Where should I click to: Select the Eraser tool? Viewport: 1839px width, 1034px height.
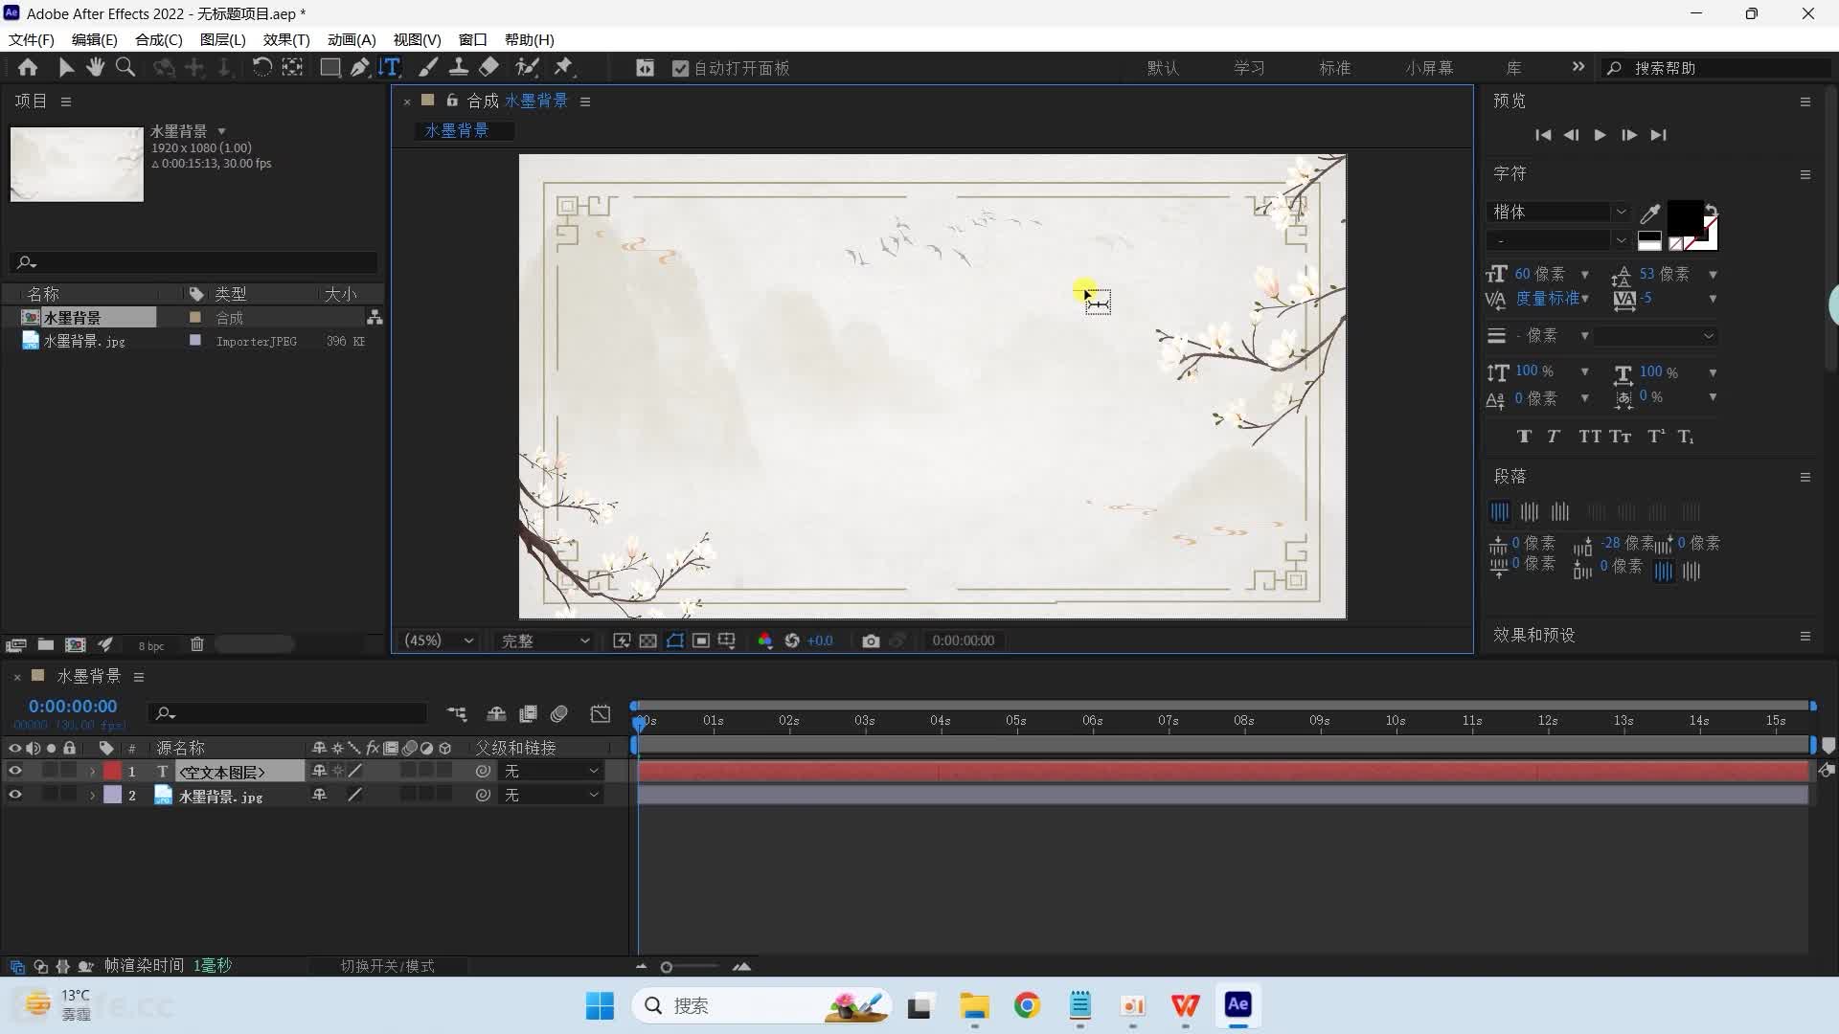(x=489, y=67)
